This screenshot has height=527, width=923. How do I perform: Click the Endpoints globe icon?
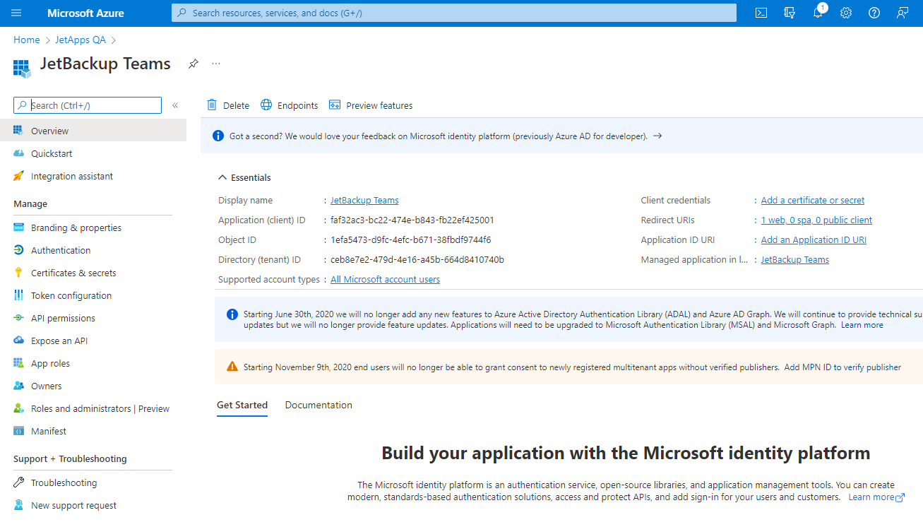(x=266, y=105)
